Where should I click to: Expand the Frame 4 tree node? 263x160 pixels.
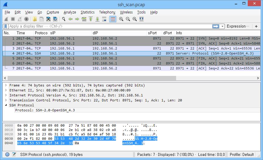[6, 85]
